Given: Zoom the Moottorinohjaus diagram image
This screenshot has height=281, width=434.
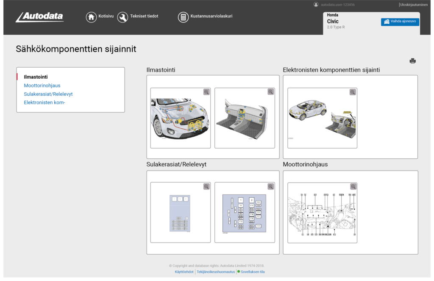Looking at the screenshot, I should point(353,186).
